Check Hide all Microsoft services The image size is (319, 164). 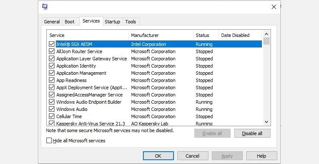coord(49,141)
